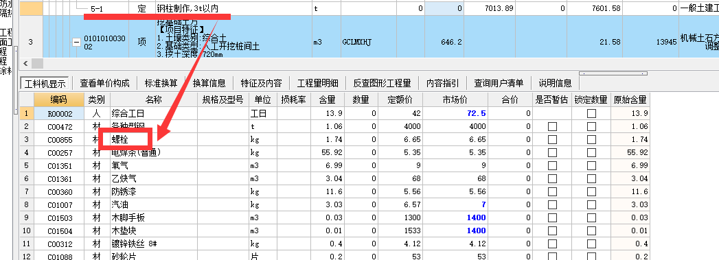Click the 类别 column header
This screenshot has width=719, height=260.
click(x=97, y=99)
